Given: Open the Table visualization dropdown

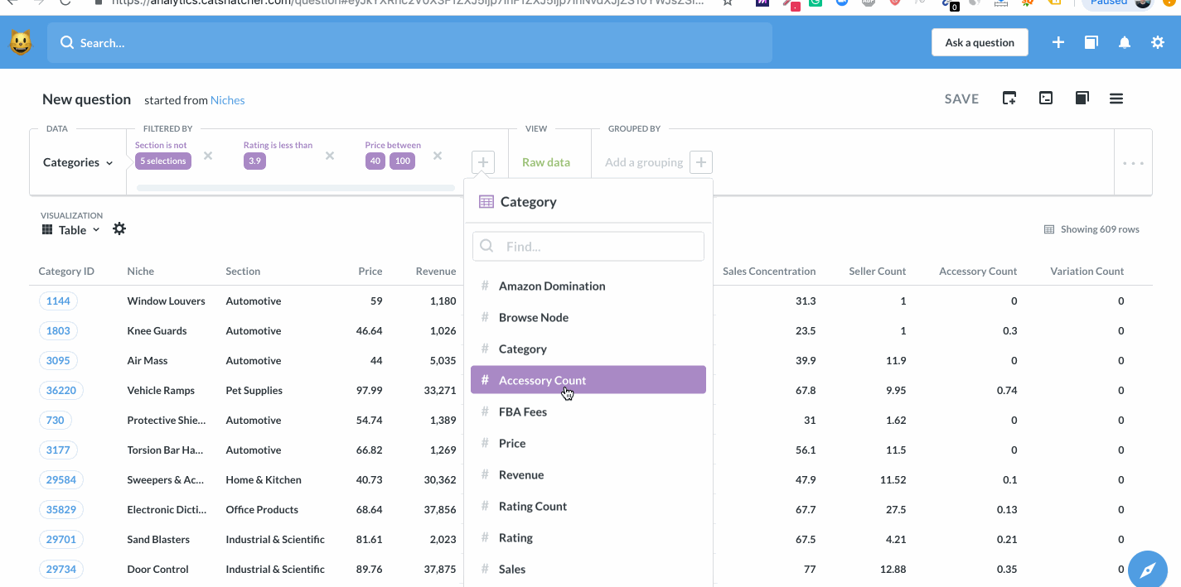Looking at the screenshot, I should click(71, 230).
